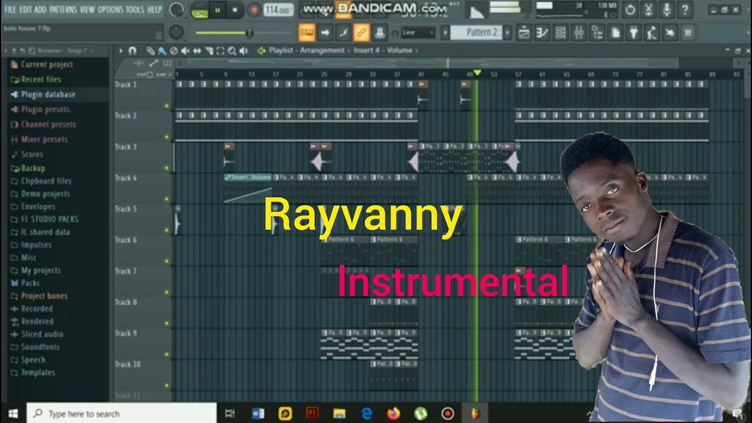Toggle typing keyboard to piano button
The width and height of the screenshot is (752, 423).
(307, 33)
